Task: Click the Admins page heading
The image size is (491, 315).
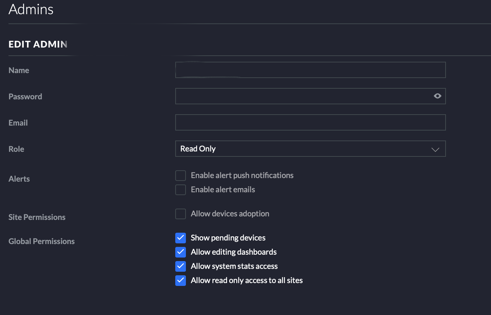Action: click(31, 9)
